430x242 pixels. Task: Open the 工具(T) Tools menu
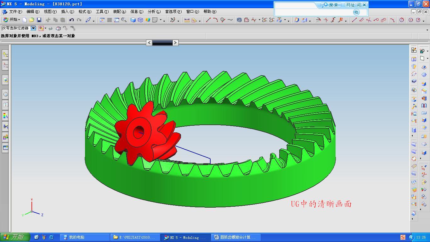click(x=102, y=12)
